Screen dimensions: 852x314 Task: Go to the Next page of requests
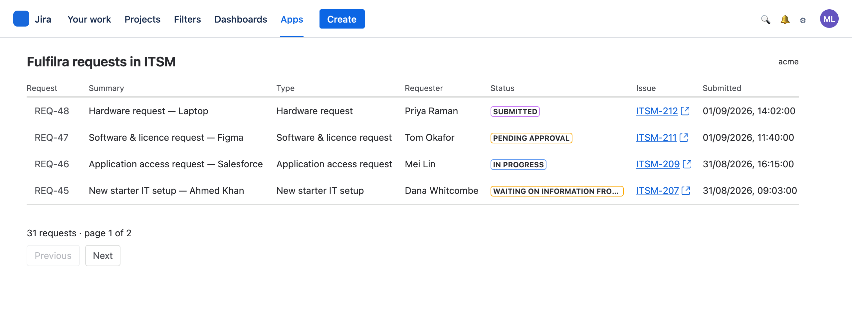pos(103,256)
